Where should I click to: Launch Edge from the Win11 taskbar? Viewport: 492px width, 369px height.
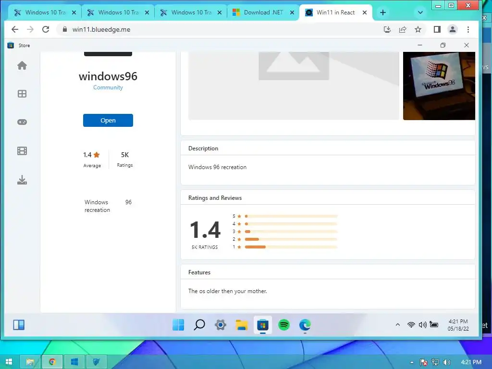(x=305, y=325)
